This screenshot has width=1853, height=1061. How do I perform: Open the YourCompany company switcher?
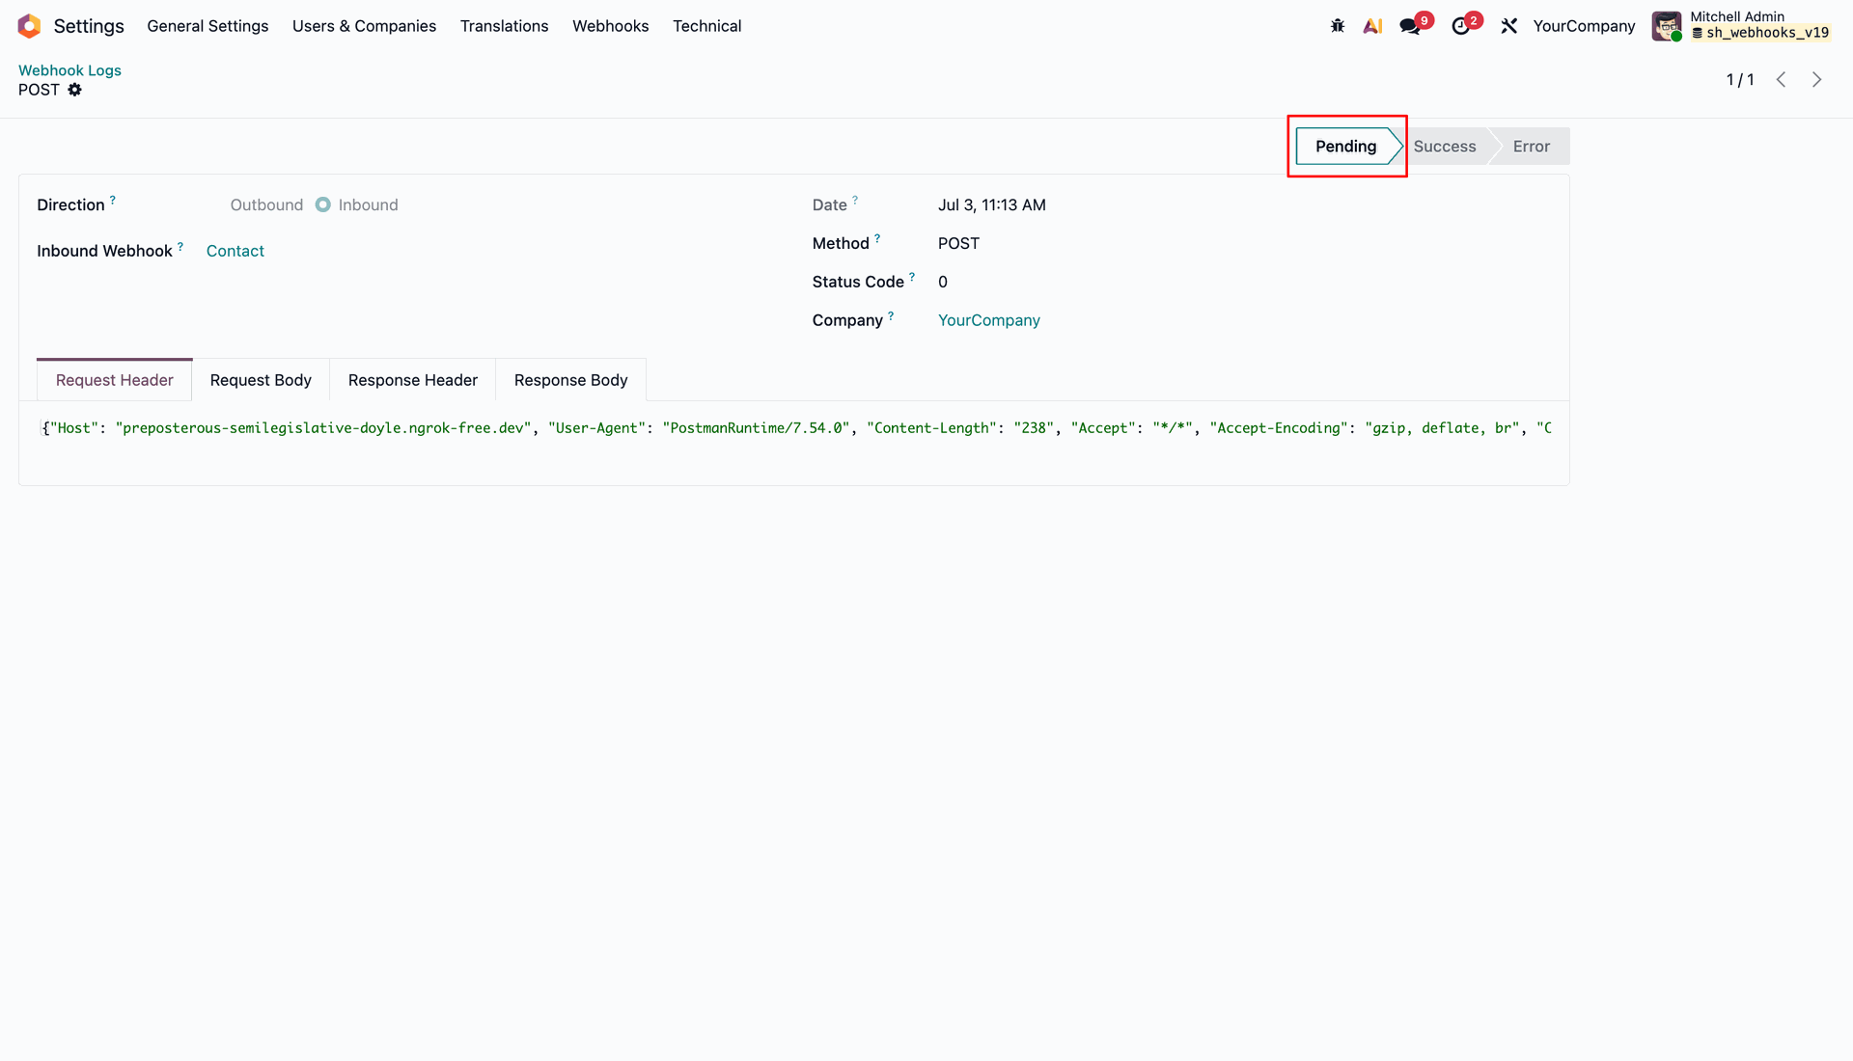1584,26
